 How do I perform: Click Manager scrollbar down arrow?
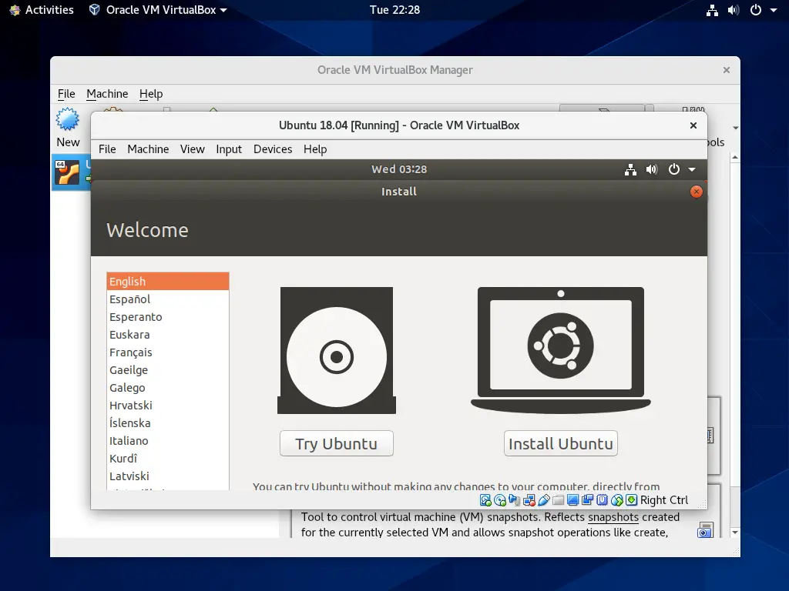click(735, 533)
